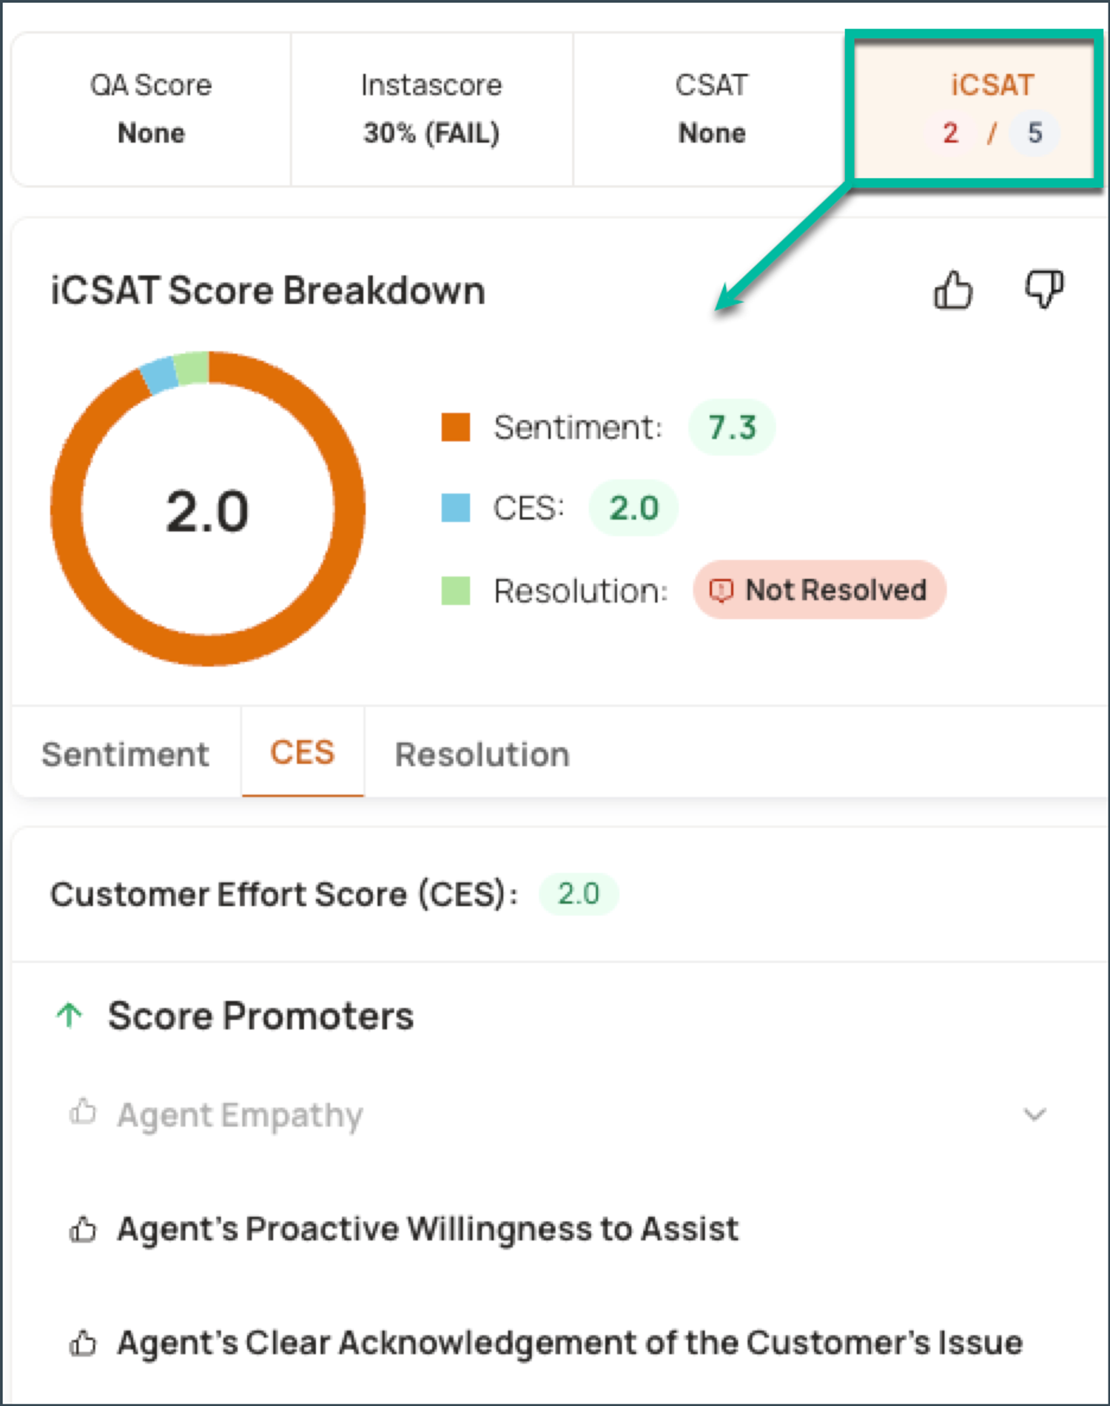Click the 2.0 donut chart
The image size is (1110, 1406).
coord(208,509)
